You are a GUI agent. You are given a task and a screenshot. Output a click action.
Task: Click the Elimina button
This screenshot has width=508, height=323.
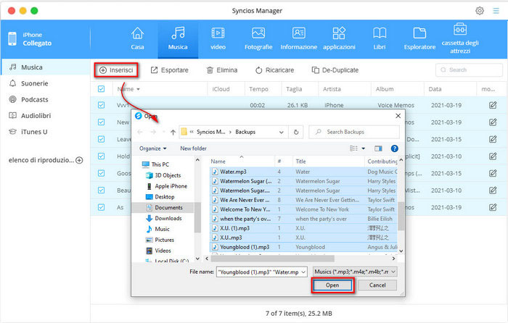coord(222,70)
